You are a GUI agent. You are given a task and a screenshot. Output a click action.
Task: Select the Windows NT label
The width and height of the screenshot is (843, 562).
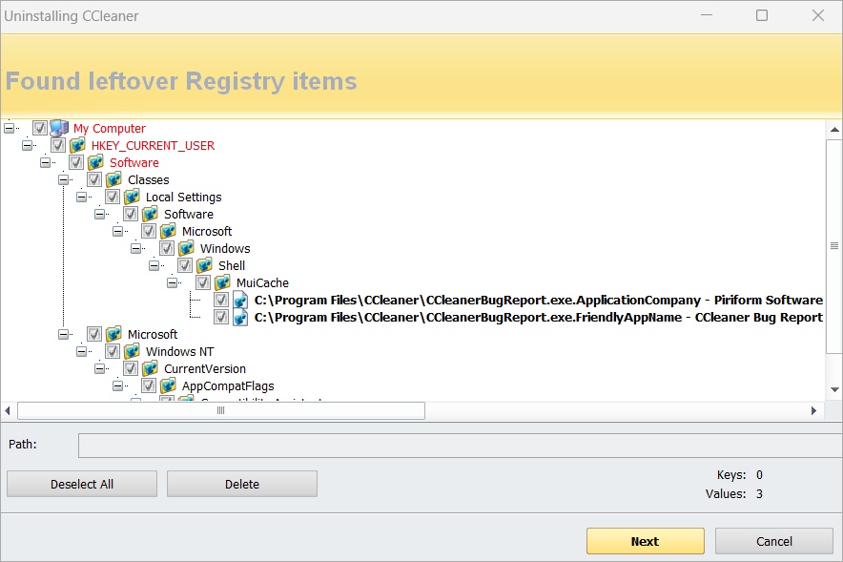coord(179,352)
